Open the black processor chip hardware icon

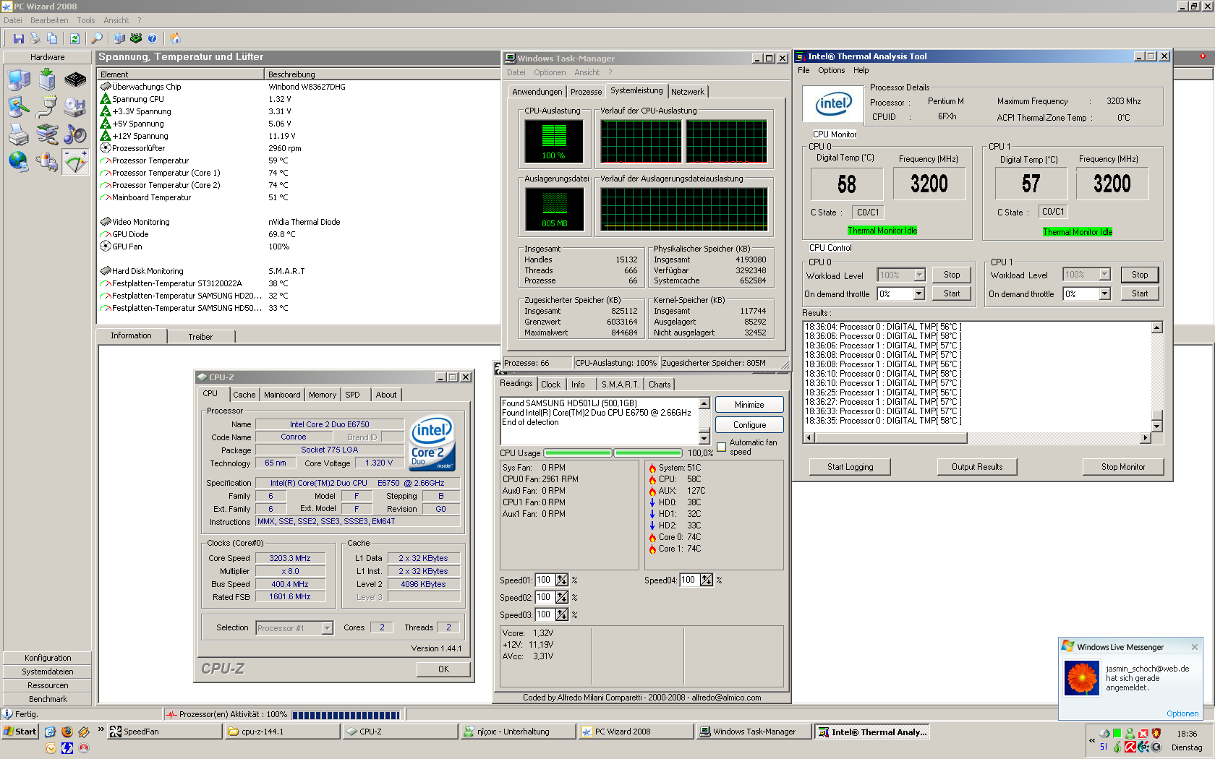(75, 80)
